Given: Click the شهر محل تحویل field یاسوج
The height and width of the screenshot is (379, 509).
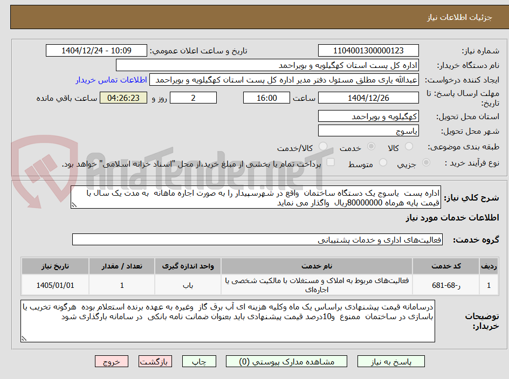Looking at the screenshot, I should 368,131.
